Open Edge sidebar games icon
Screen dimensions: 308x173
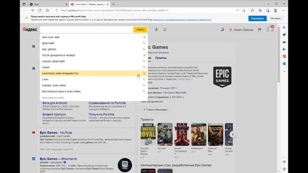[x=284, y=49]
